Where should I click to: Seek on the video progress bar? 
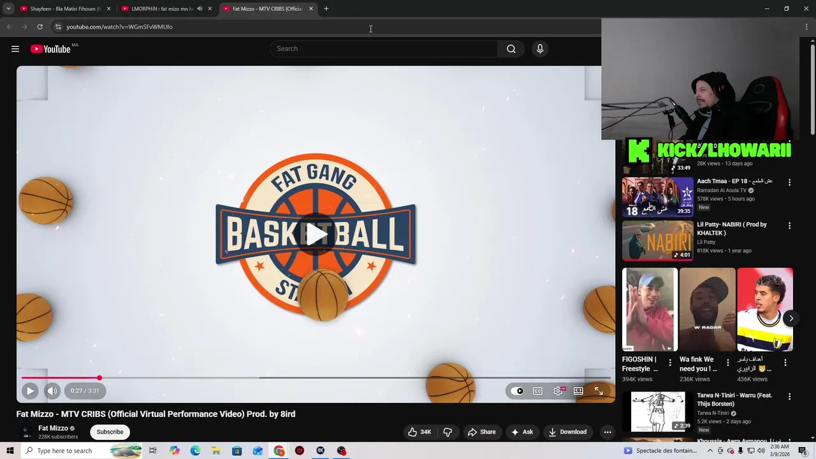click(x=316, y=378)
